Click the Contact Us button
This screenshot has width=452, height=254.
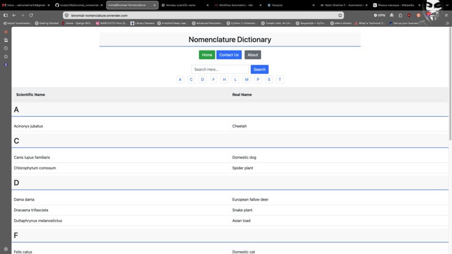[x=229, y=55]
